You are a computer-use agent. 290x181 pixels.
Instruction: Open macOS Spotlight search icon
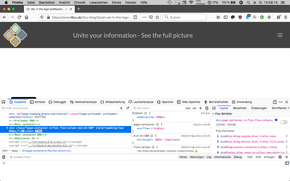point(248,3)
